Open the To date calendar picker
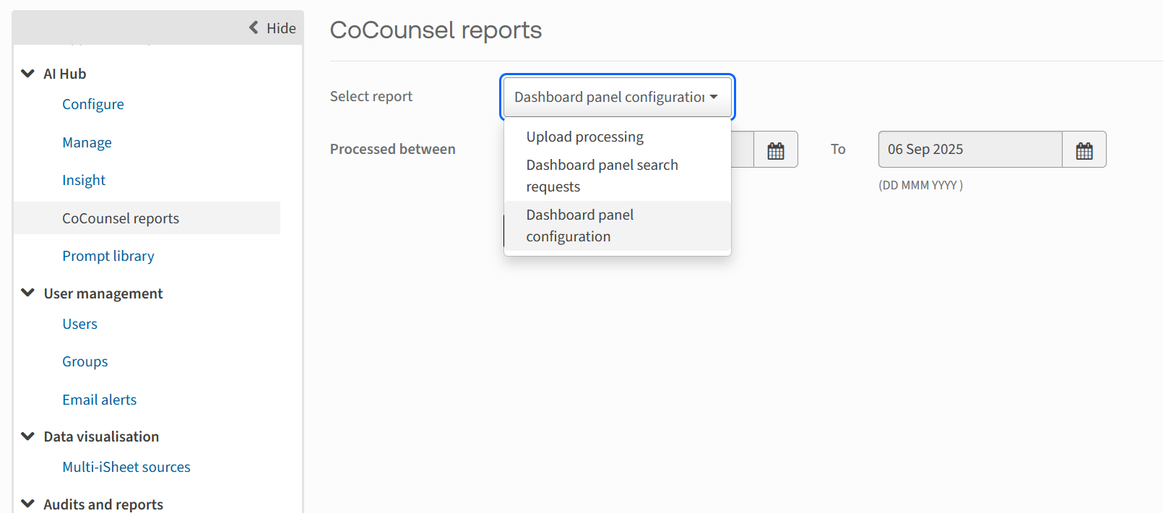Viewport: 1163px width, 516px height. (x=1084, y=150)
